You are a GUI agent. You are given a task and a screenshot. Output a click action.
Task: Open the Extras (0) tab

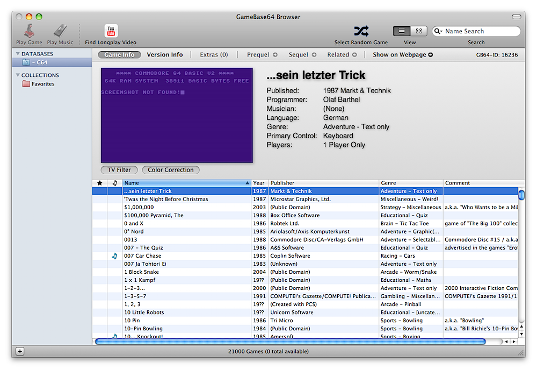tap(214, 55)
